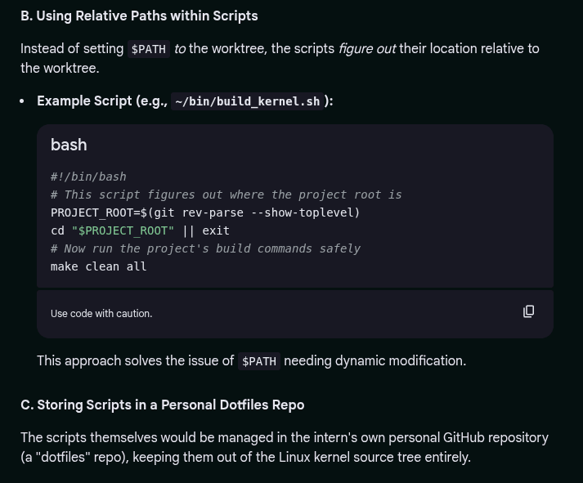Viewport: 583px width, 483px height.
Task: Click the '# This script figures out' comment
Action: [x=226, y=195]
